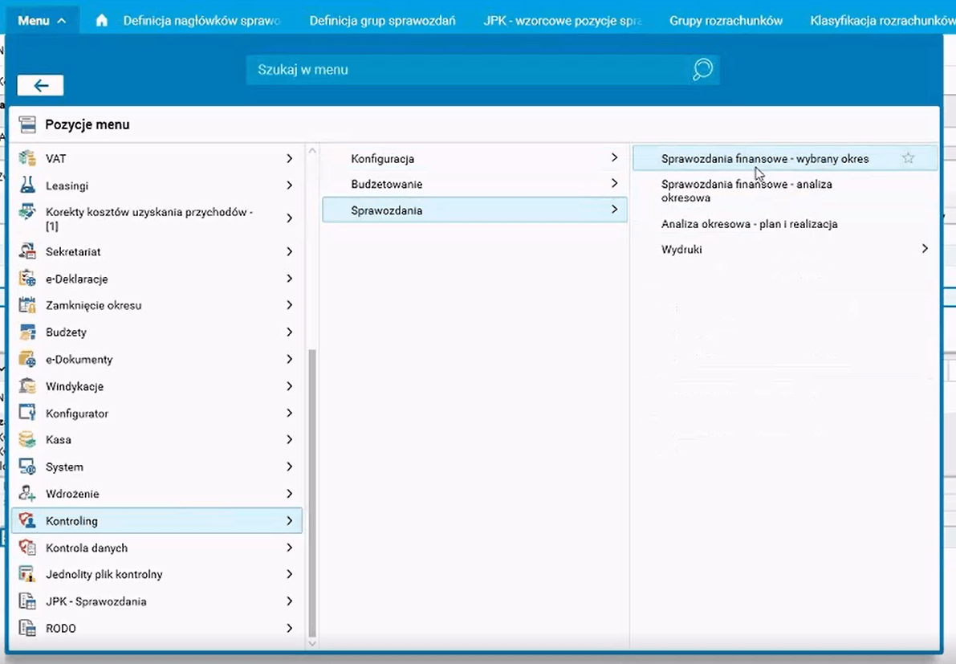Click the JPK - Sprawozdania icon
Screen dimensions: 956x664
pos(26,601)
